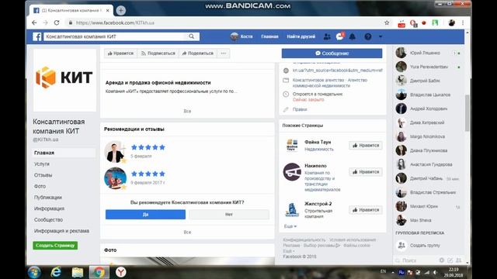Open Информация и реклама sidebar item
This screenshot has width=497, height=279.
point(61,231)
